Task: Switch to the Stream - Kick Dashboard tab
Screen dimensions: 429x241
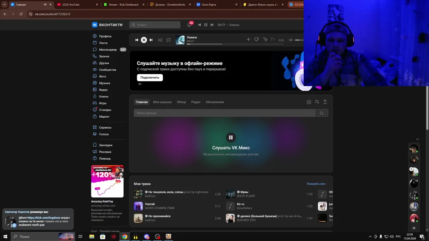Action: [x=124, y=5]
